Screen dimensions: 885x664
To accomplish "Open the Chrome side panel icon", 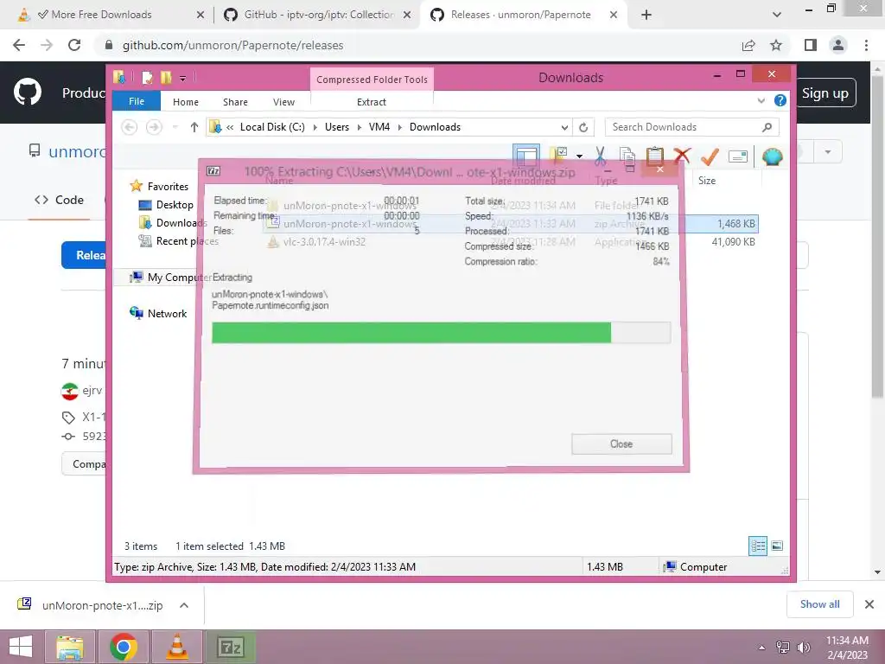I will 811,45.
